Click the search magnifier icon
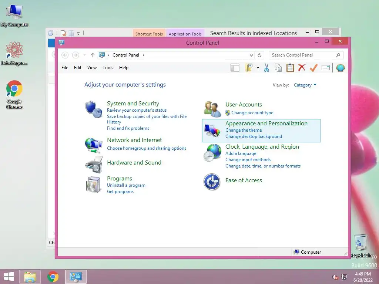 pos(338,55)
